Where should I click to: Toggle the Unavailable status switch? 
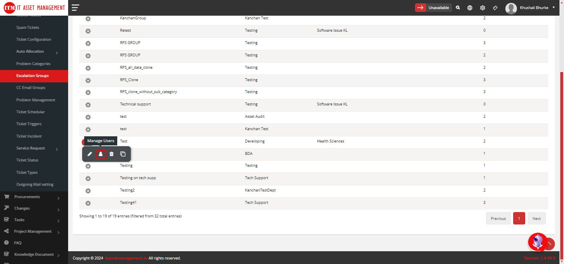433,8
